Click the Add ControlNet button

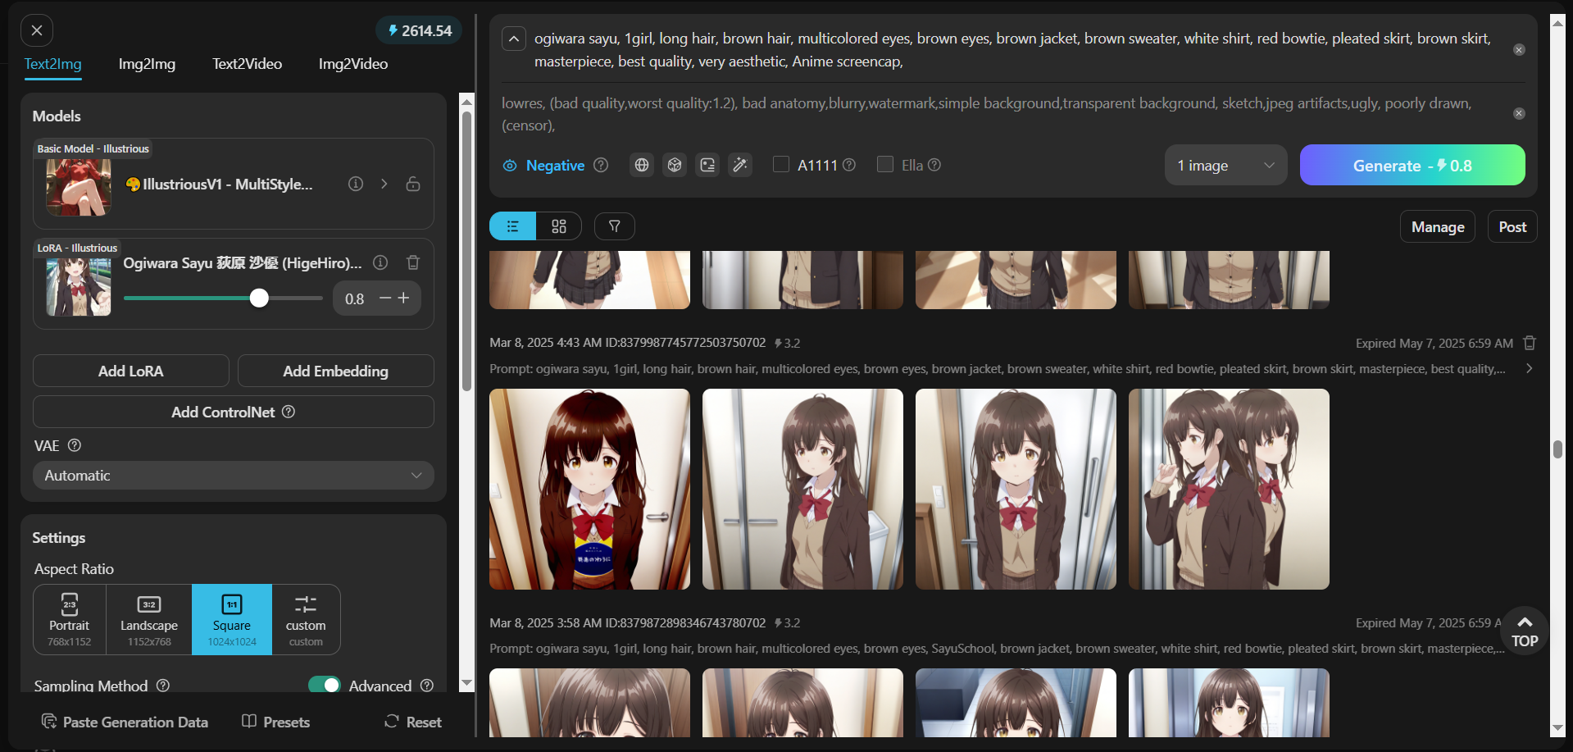coord(234,412)
